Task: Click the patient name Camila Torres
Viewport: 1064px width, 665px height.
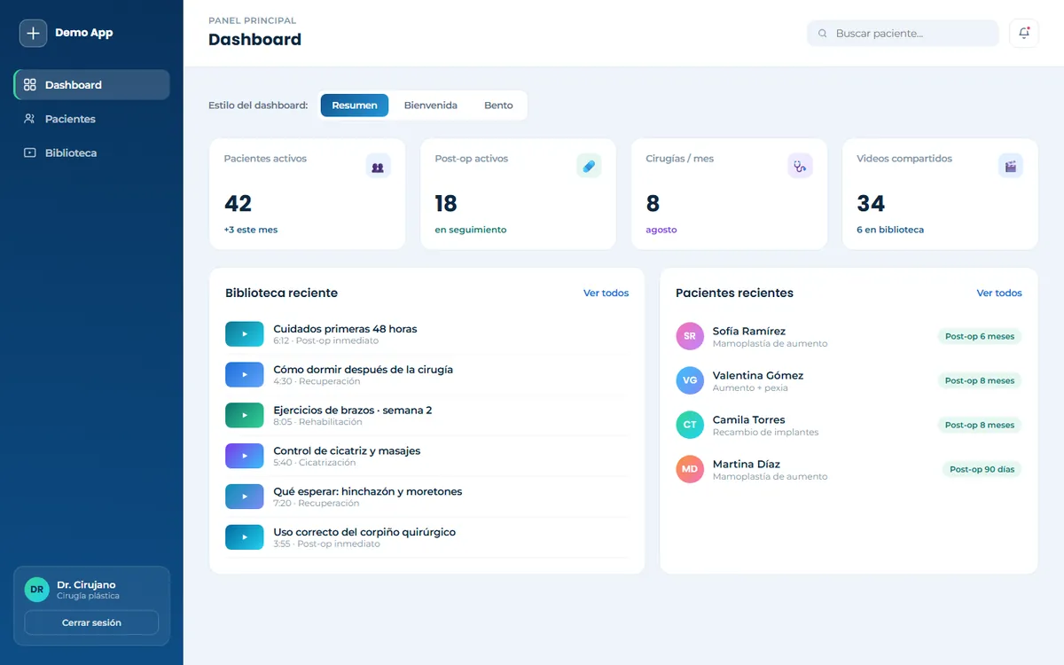Action: [x=749, y=419]
